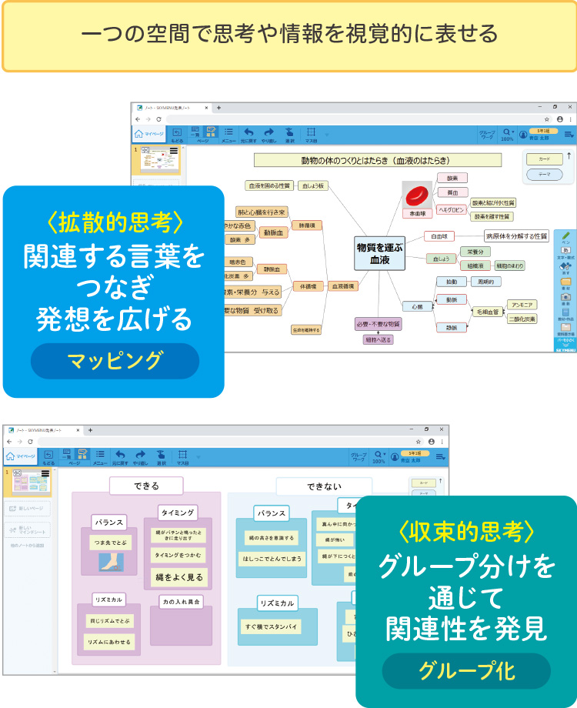This screenshot has height=708, width=577.
Task: Click やり直し redo arrow in upper window
Action: click(268, 135)
